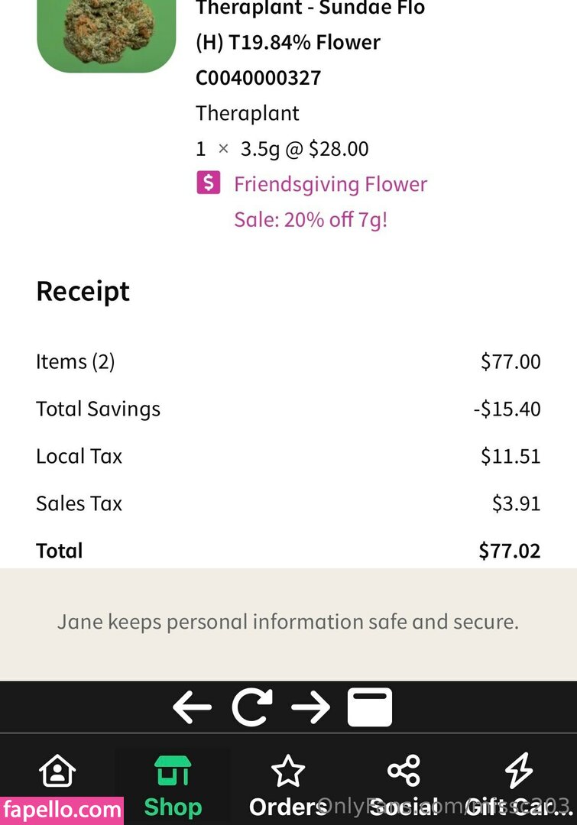The width and height of the screenshot is (577, 825).
Task: View the cannabis flower product thumbnail
Action: point(106,34)
